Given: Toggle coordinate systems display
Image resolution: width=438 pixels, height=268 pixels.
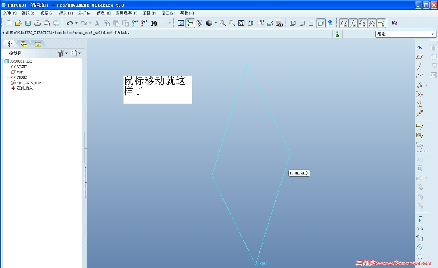Looking at the screenshot, I should tap(372, 23).
